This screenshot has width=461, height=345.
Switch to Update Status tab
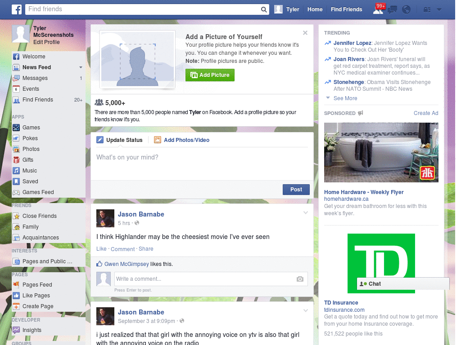tap(120, 140)
